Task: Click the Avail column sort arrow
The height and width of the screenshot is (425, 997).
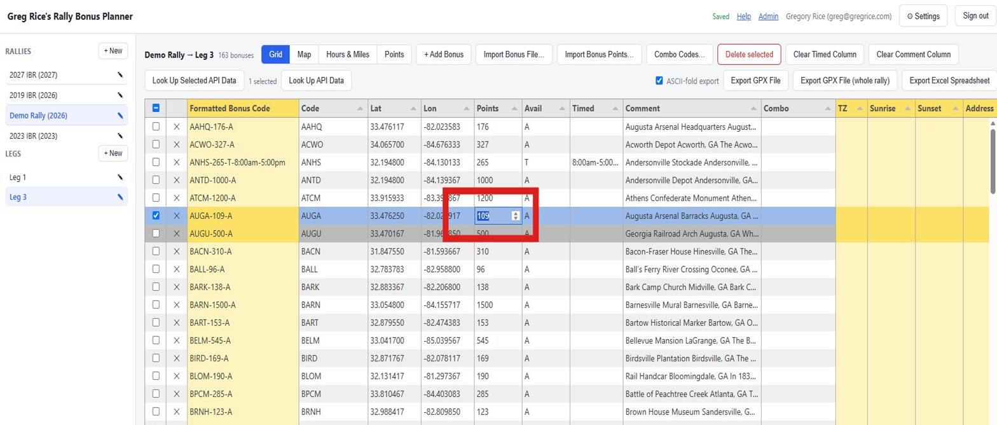Action: click(x=563, y=109)
